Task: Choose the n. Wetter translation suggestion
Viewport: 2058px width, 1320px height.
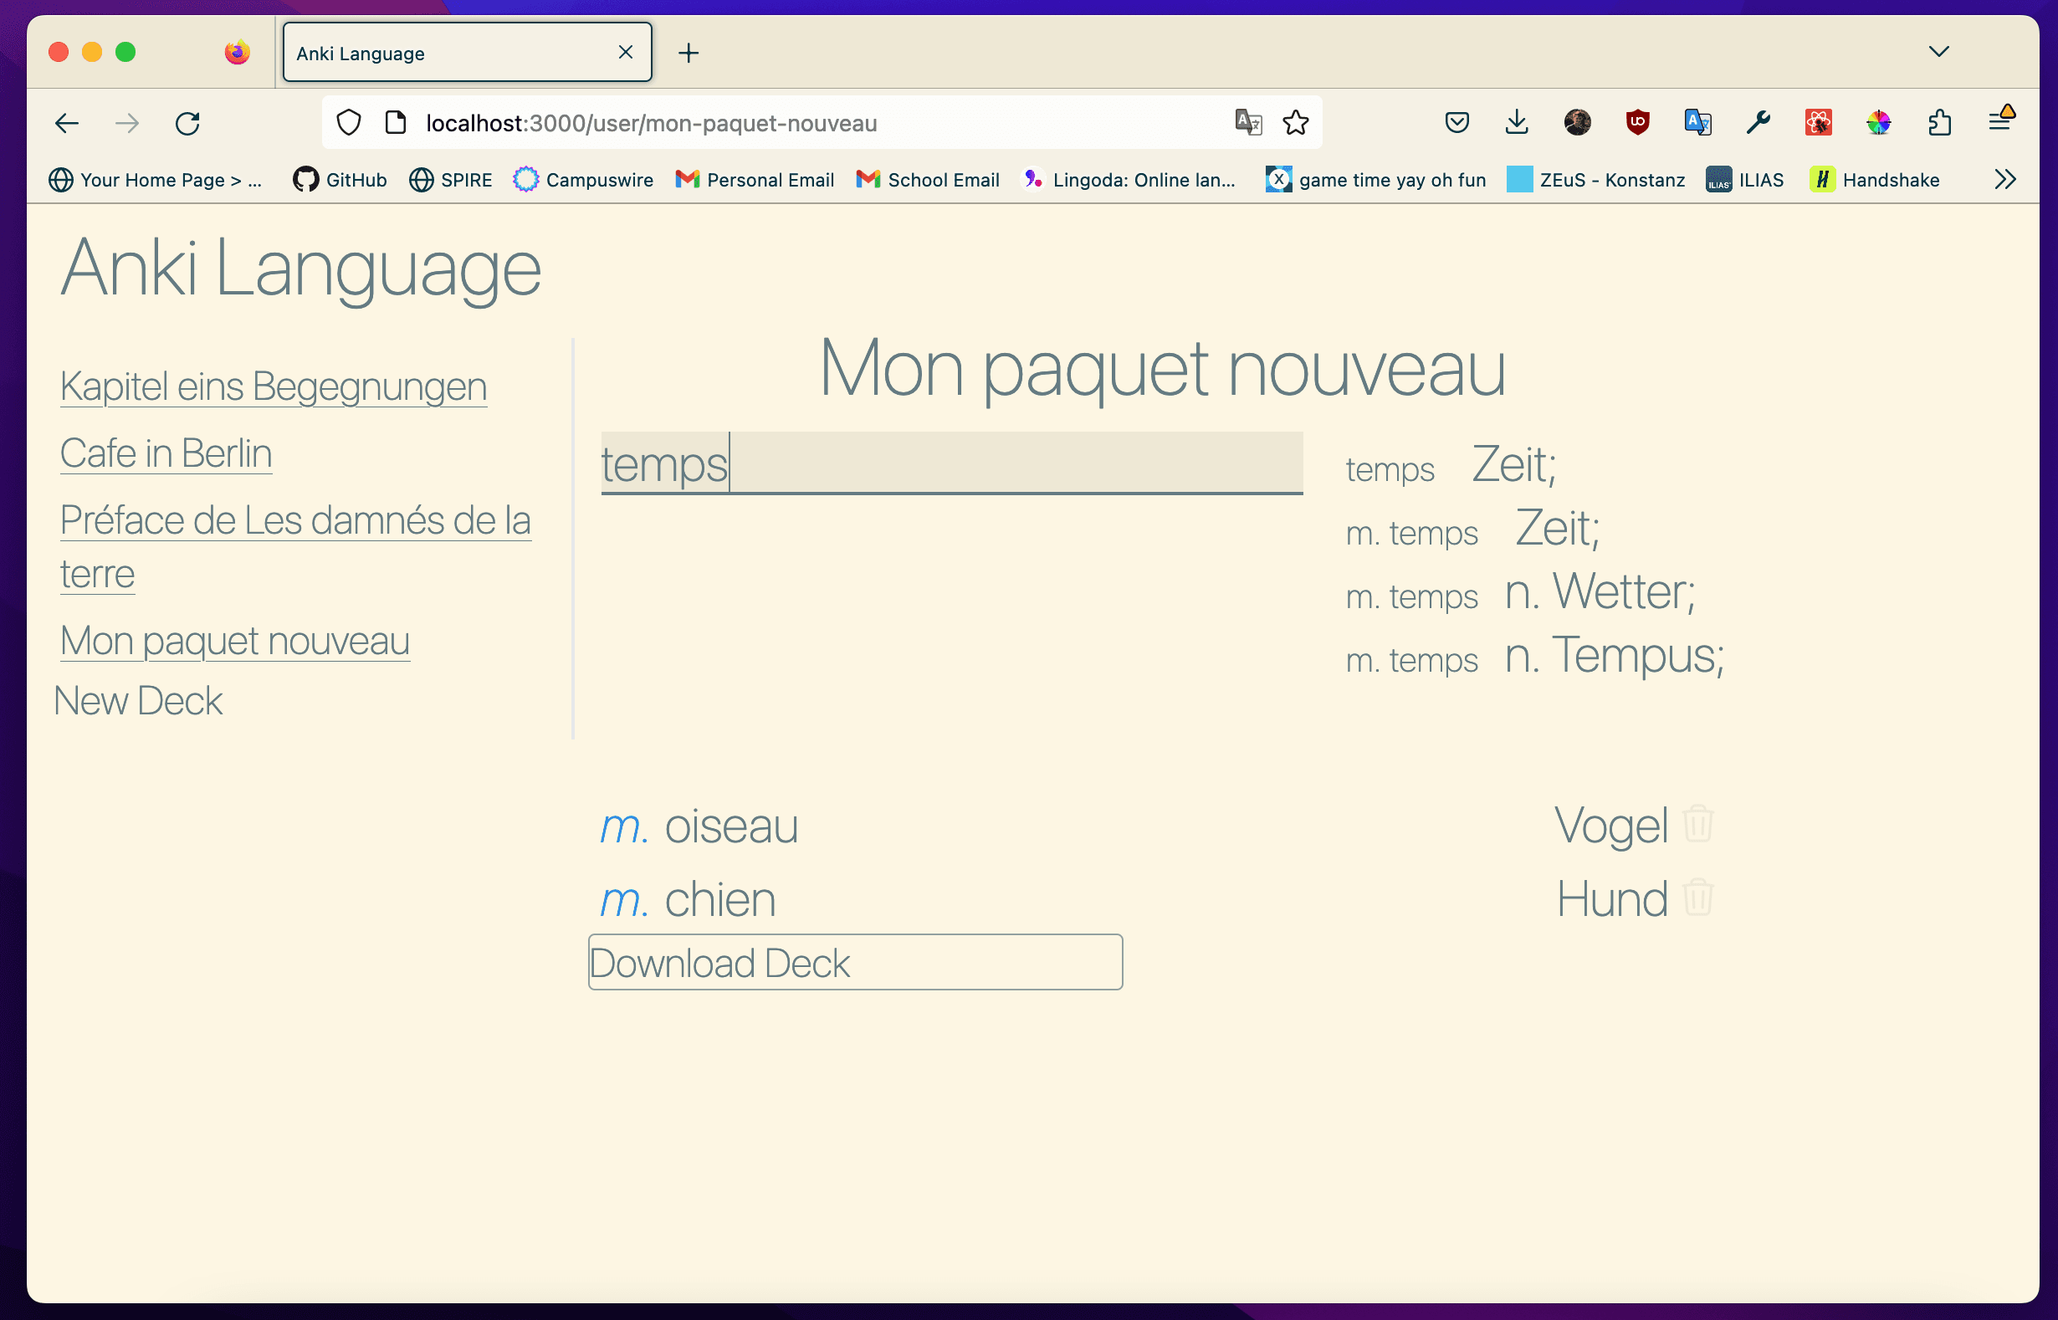Action: pyautogui.click(x=1599, y=591)
